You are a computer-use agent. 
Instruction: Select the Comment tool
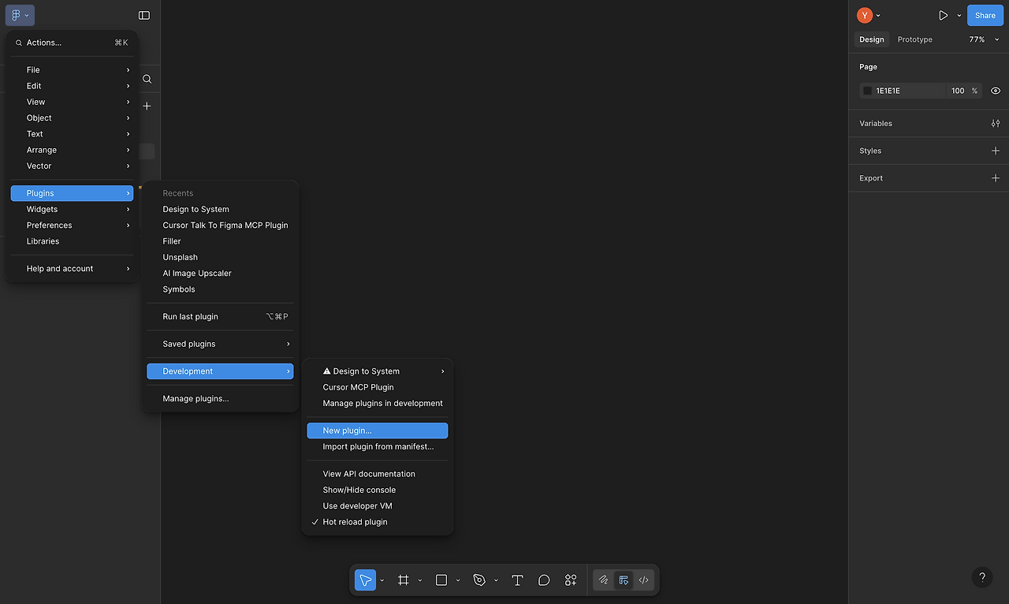544,580
